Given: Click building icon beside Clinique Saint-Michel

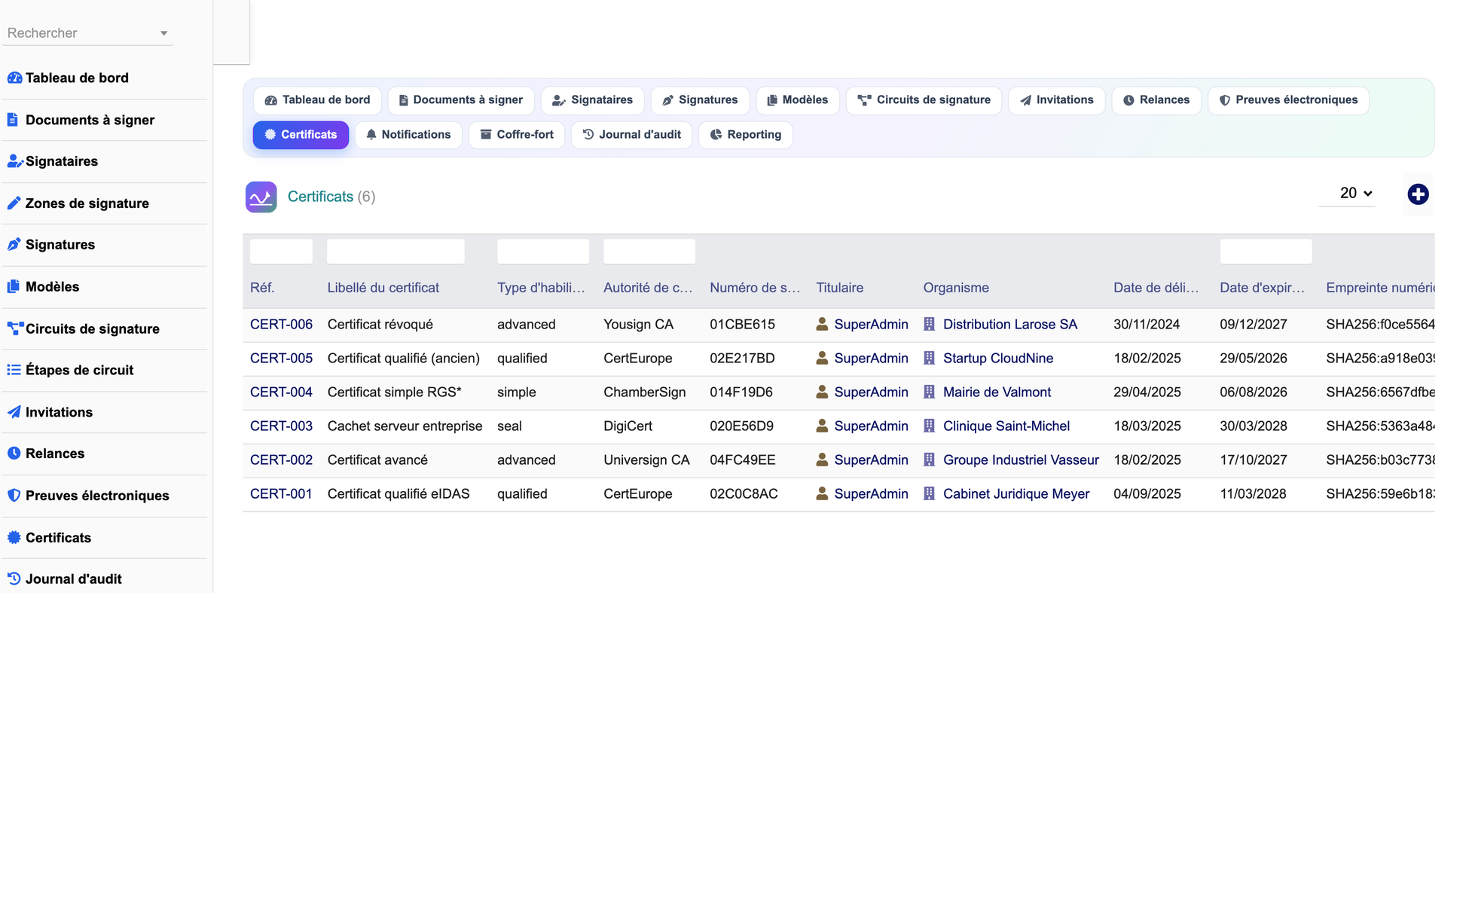Looking at the screenshot, I should click(929, 426).
